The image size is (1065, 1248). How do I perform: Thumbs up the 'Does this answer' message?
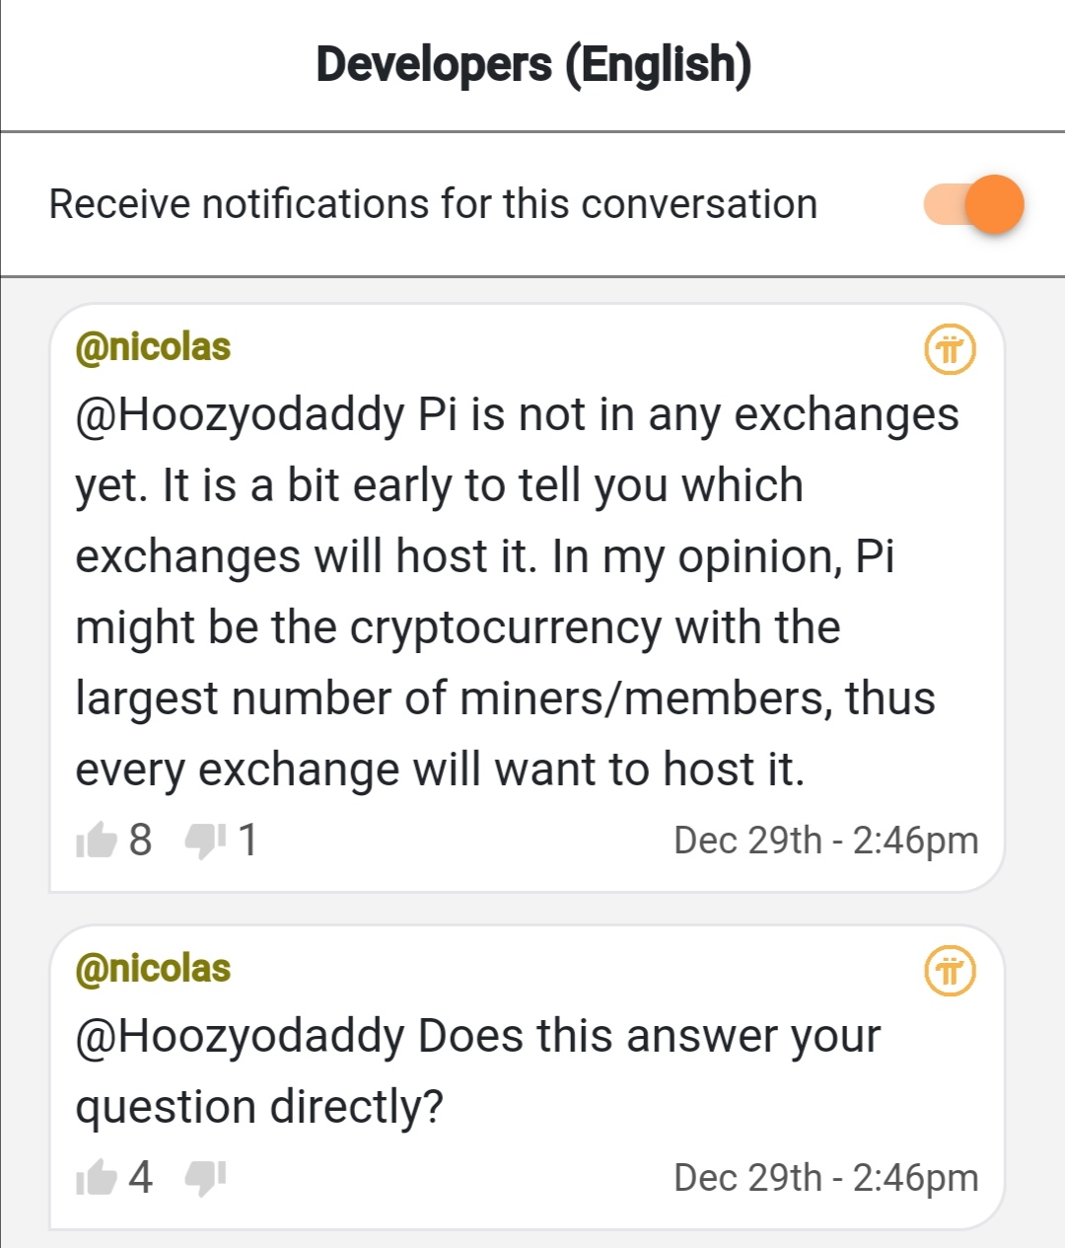(x=97, y=1178)
